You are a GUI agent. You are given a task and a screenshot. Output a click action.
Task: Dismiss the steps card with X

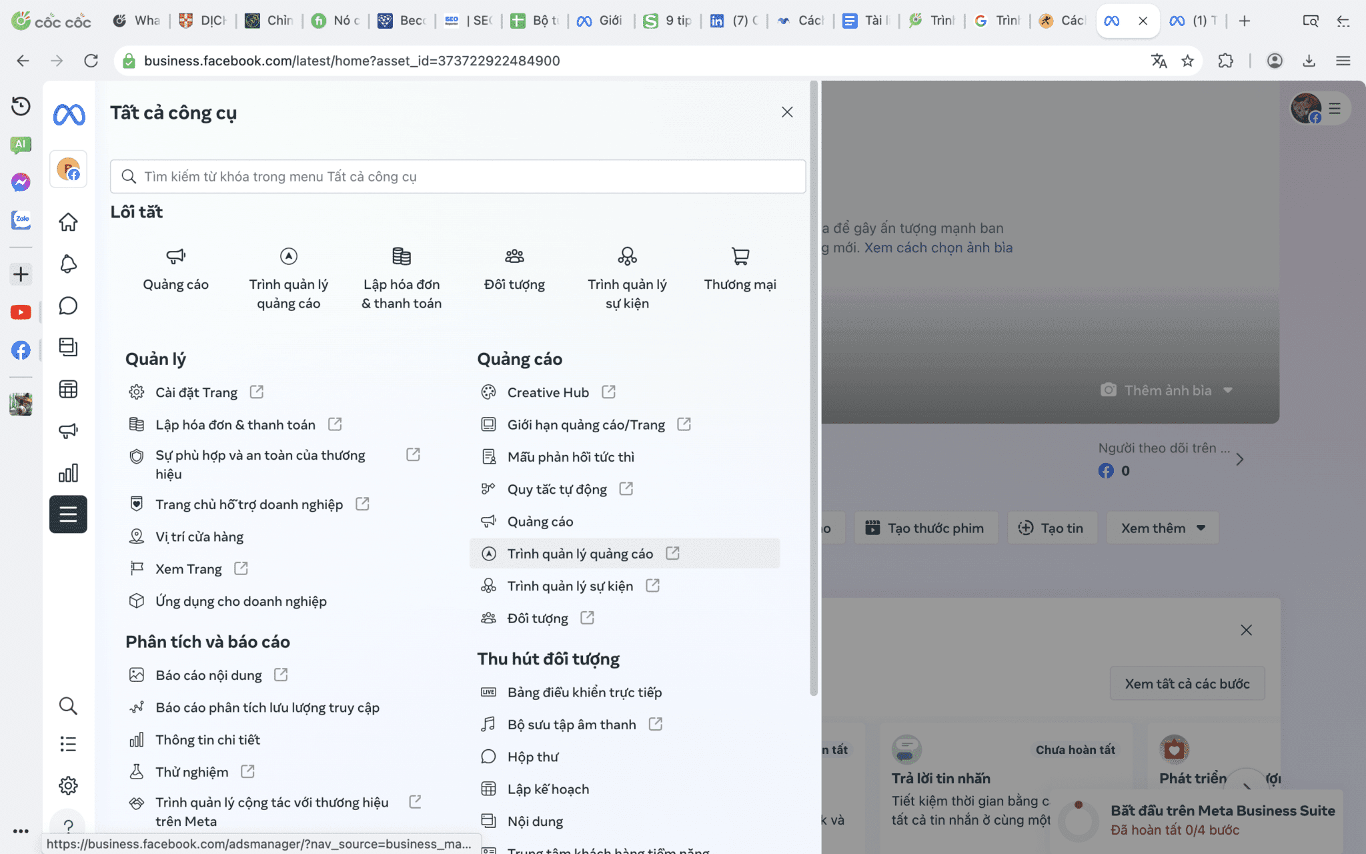pos(1246,630)
